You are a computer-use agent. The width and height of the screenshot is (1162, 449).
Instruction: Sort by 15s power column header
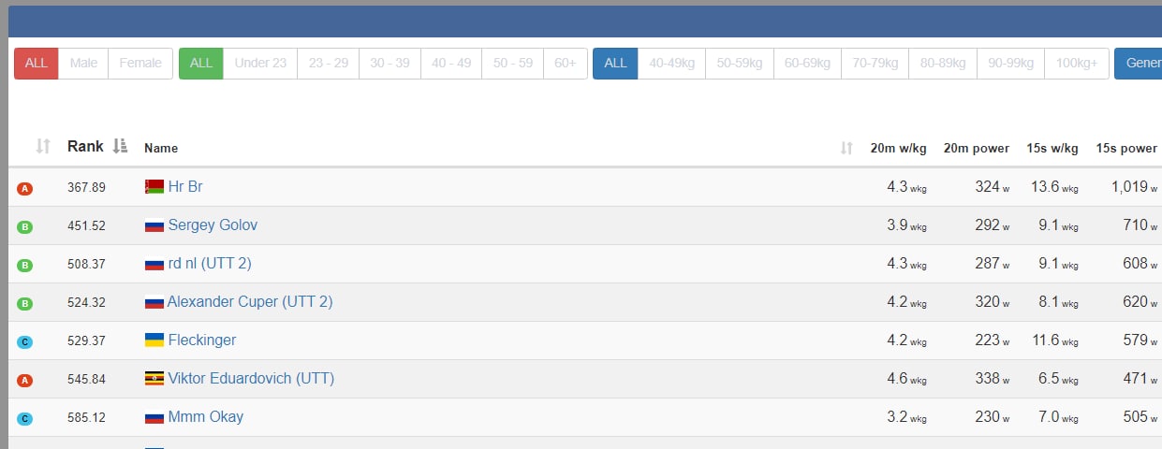[x=1126, y=148]
